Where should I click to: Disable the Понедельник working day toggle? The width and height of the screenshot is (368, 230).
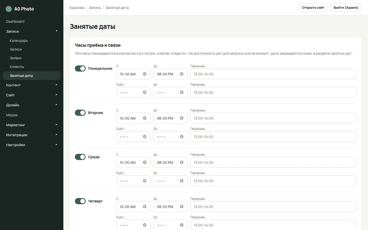80,69
